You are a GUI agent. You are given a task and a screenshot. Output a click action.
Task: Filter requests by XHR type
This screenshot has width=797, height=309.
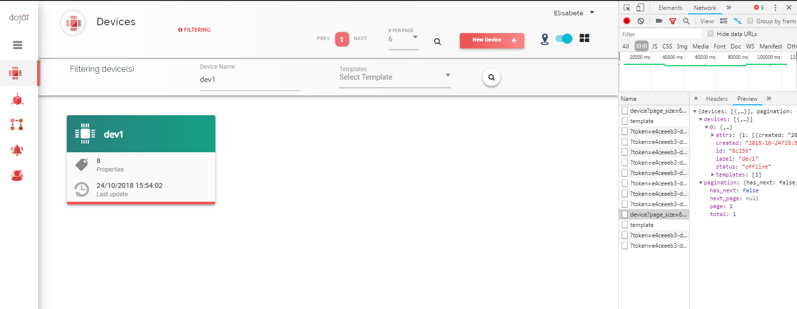(x=642, y=46)
